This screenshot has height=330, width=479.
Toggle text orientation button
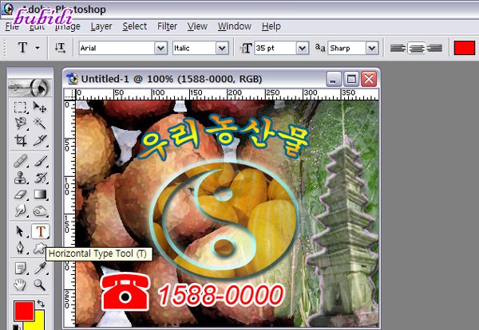[60, 48]
